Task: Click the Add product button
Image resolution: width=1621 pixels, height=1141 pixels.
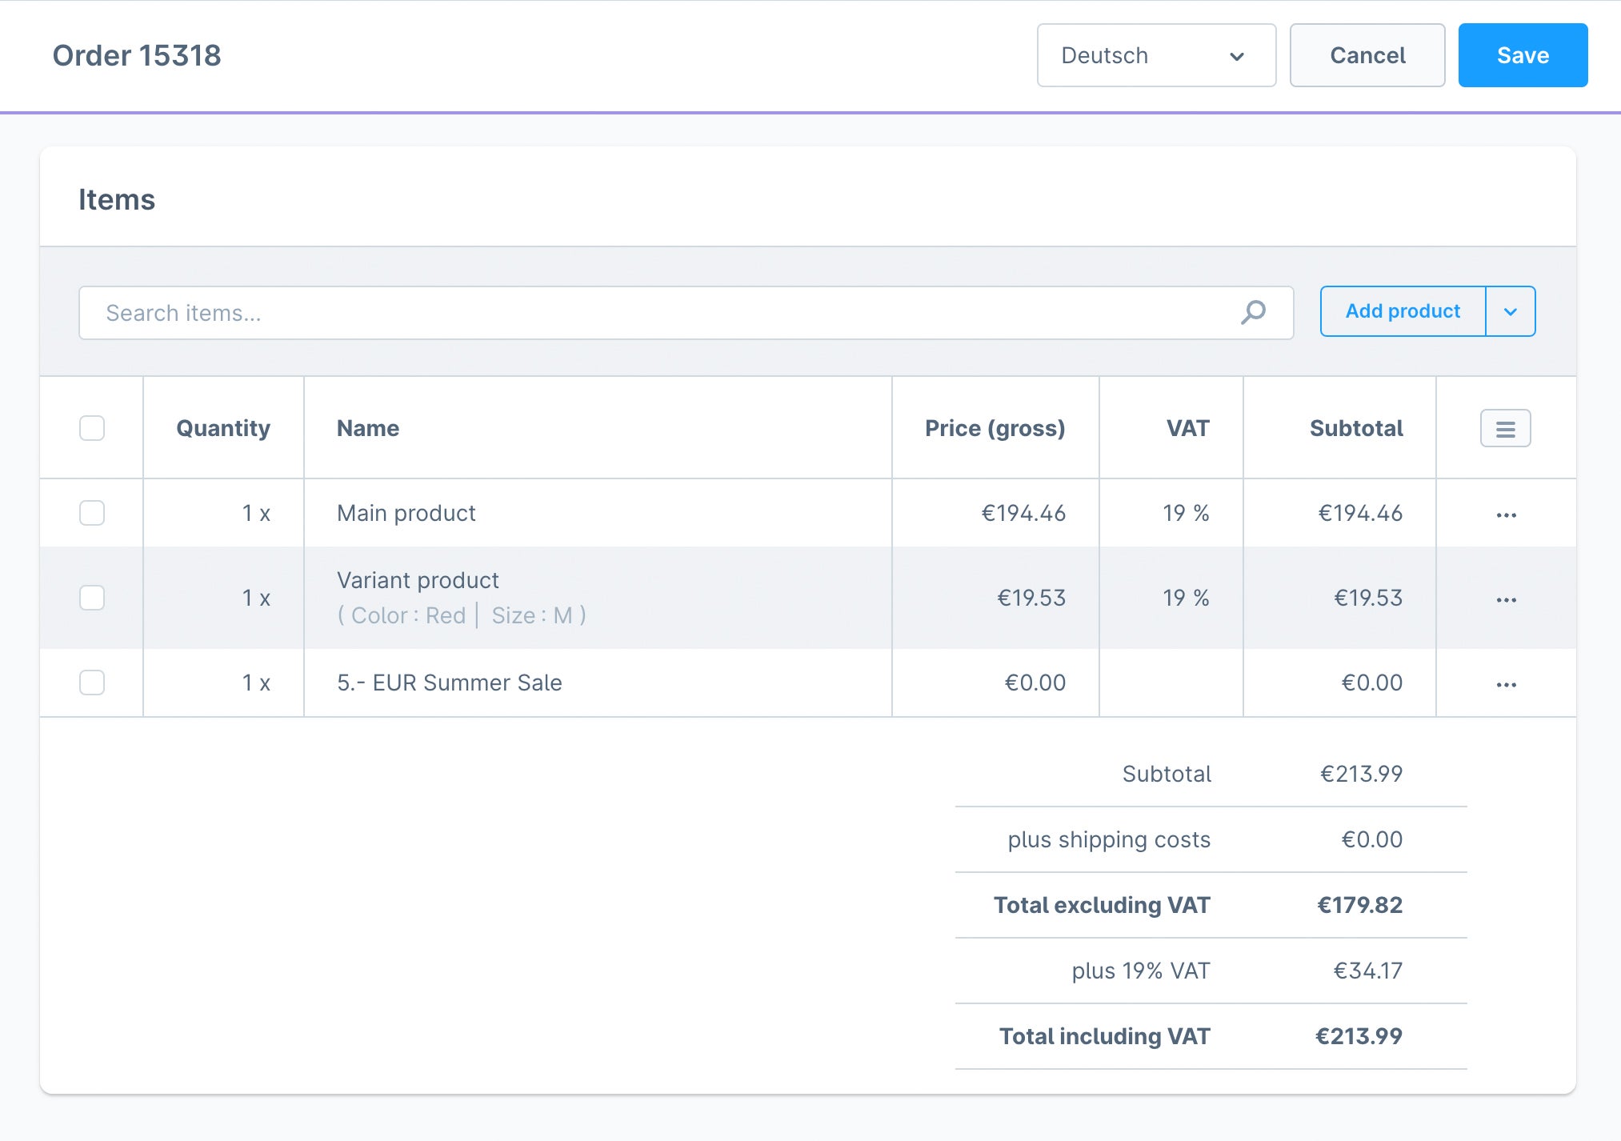Action: [x=1403, y=311]
